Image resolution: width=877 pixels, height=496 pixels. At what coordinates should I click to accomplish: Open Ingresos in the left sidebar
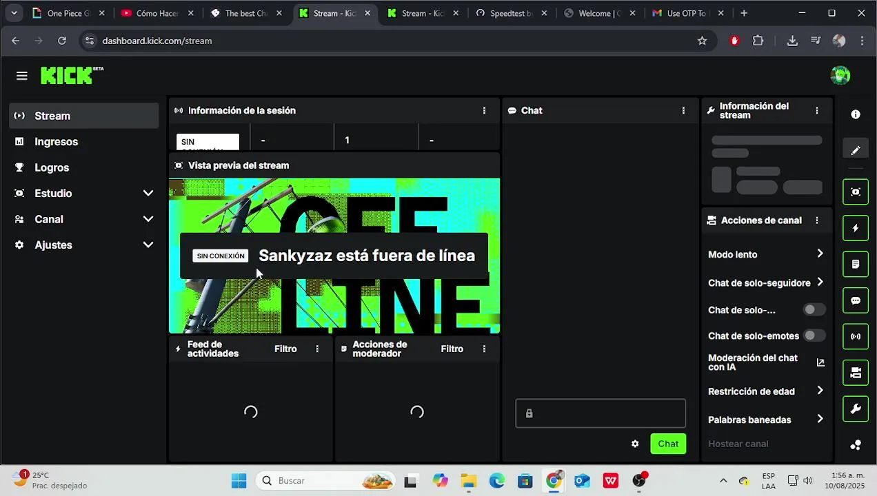84,142
